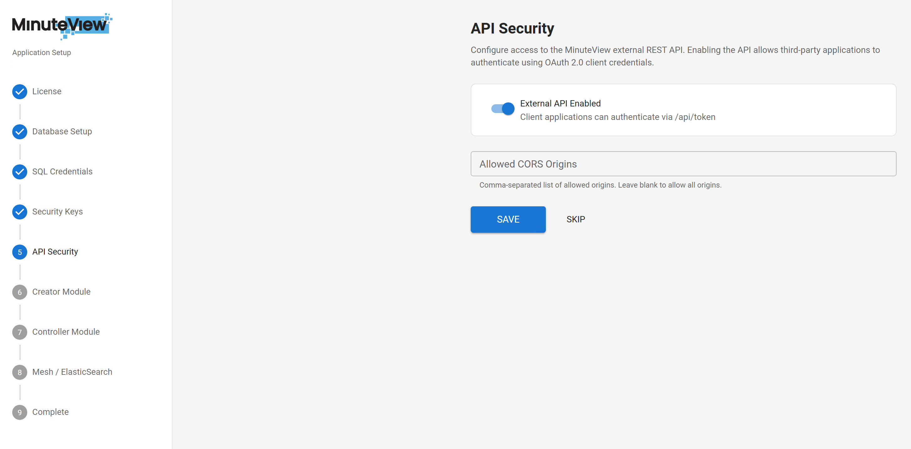Open the Creator Module setup step

(61, 292)
